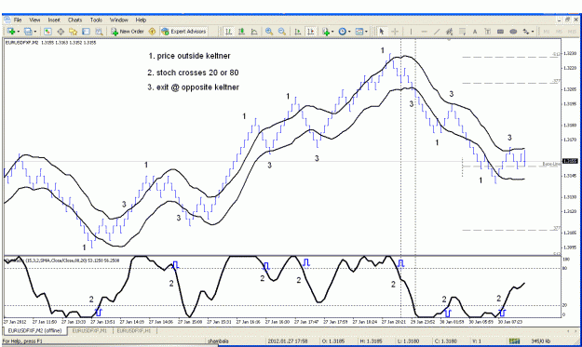This screenshot has height=347, width=582.
Task: Switch to the EURUSDFXF,M1 chart tab
Action: coord(89,330)
